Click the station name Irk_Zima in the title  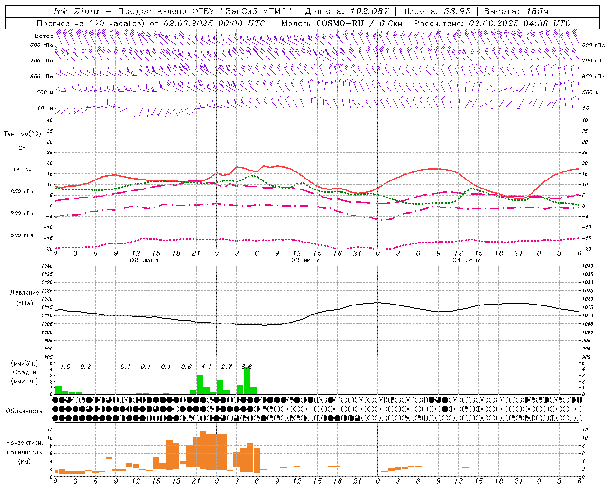pos(76,11)
